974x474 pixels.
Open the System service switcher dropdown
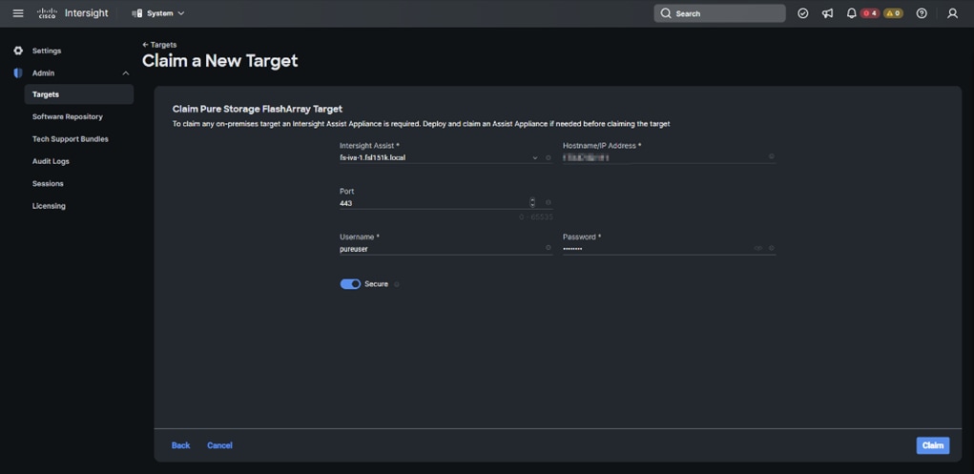158,13
